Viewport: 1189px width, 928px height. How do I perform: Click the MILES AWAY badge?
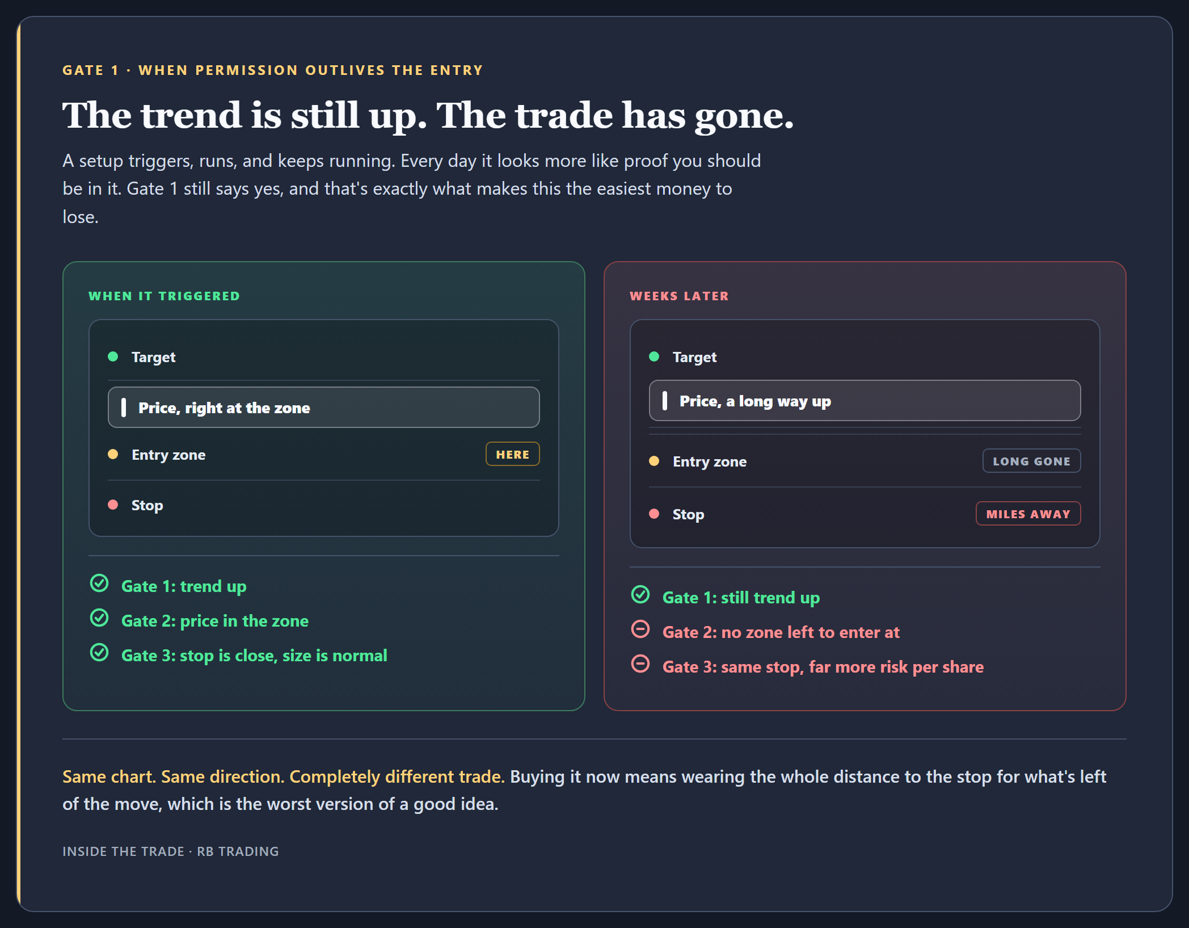click(1028, 514)
